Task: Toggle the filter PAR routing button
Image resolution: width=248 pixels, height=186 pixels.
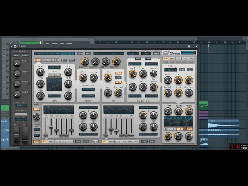Action: click(138, 59)
